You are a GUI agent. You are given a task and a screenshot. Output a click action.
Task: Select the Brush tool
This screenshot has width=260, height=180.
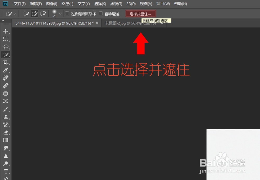pyautogui.click(x=6, y=109)
